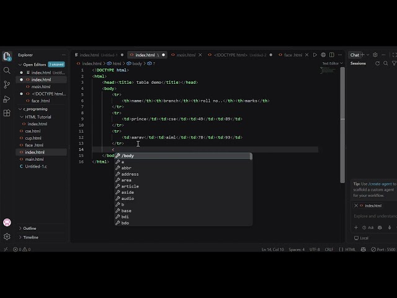
Task: Open the Text Editor dropdown
Action: [x=332, y=63]
